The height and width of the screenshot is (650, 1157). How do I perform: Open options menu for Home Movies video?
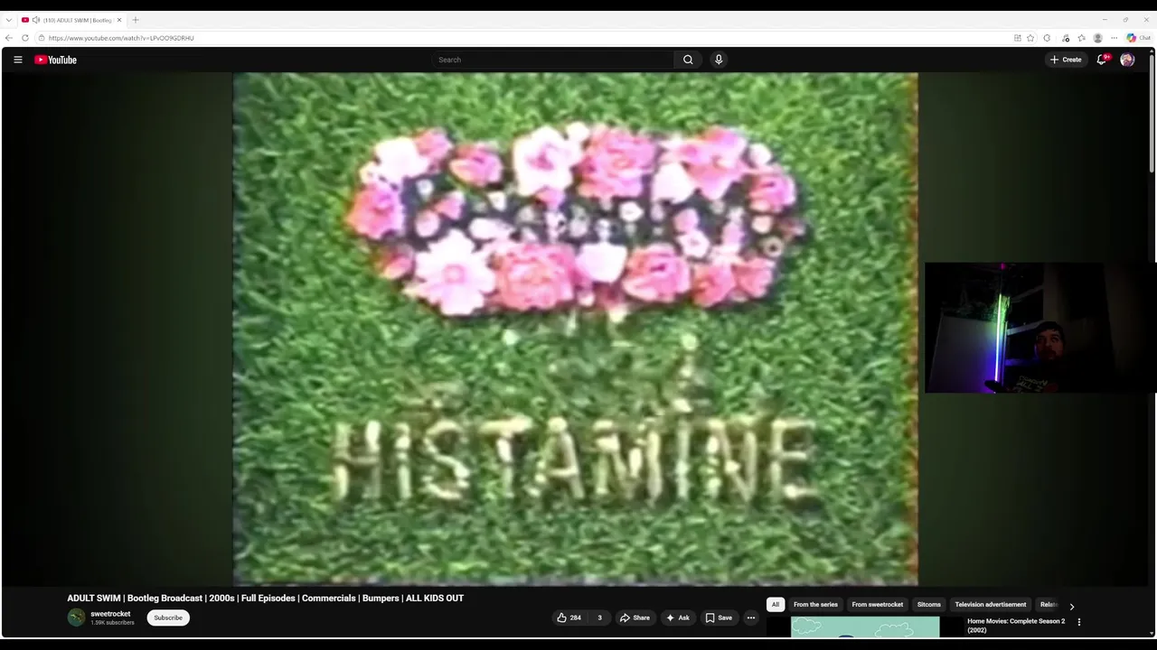pos(1078,622)
